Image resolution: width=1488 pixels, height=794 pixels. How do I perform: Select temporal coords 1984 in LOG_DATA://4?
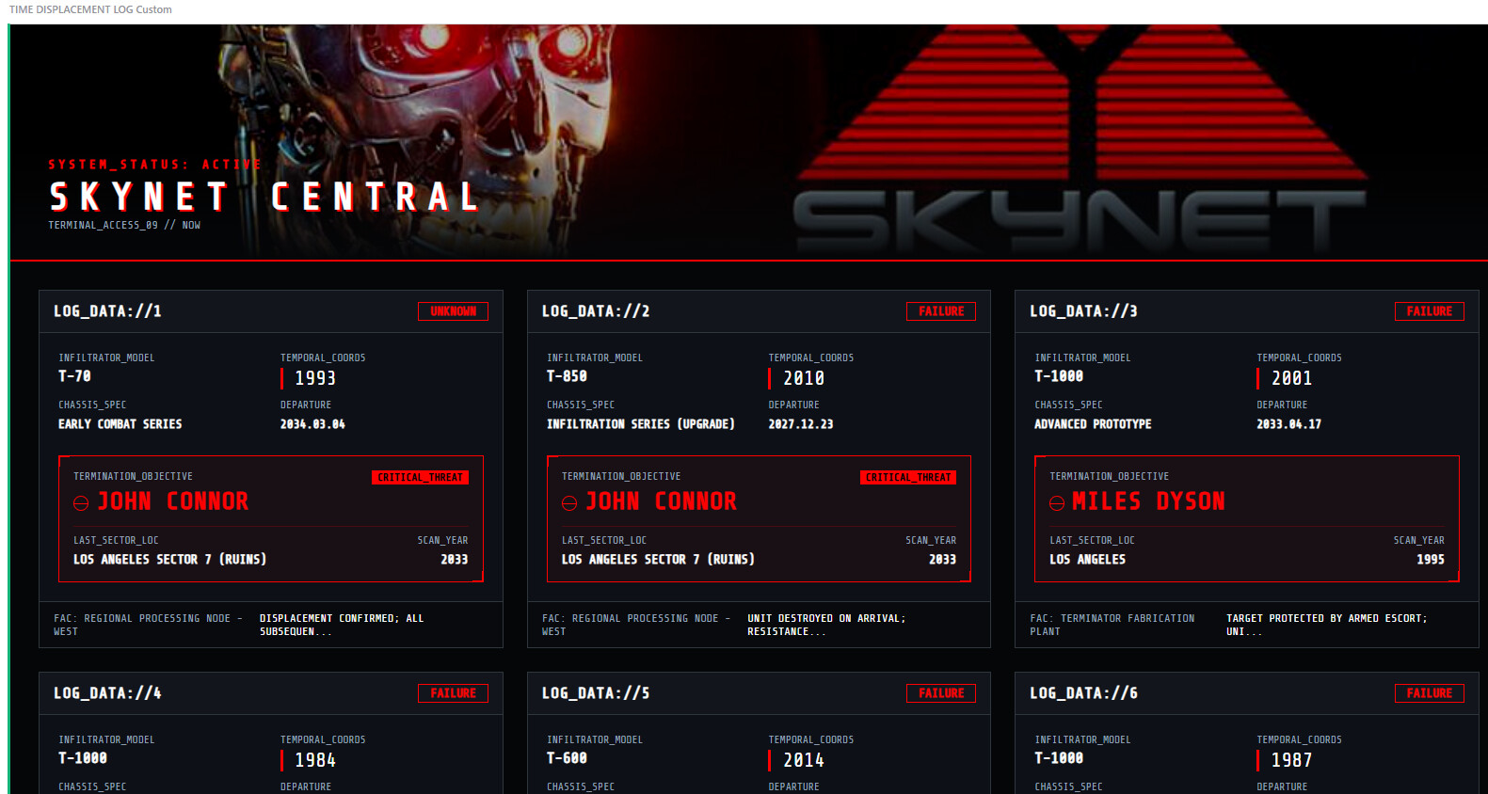click(315, 760)
